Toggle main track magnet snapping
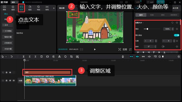Image resolution: width=182 pixels, height=102 pixels. tap(131, 56)
